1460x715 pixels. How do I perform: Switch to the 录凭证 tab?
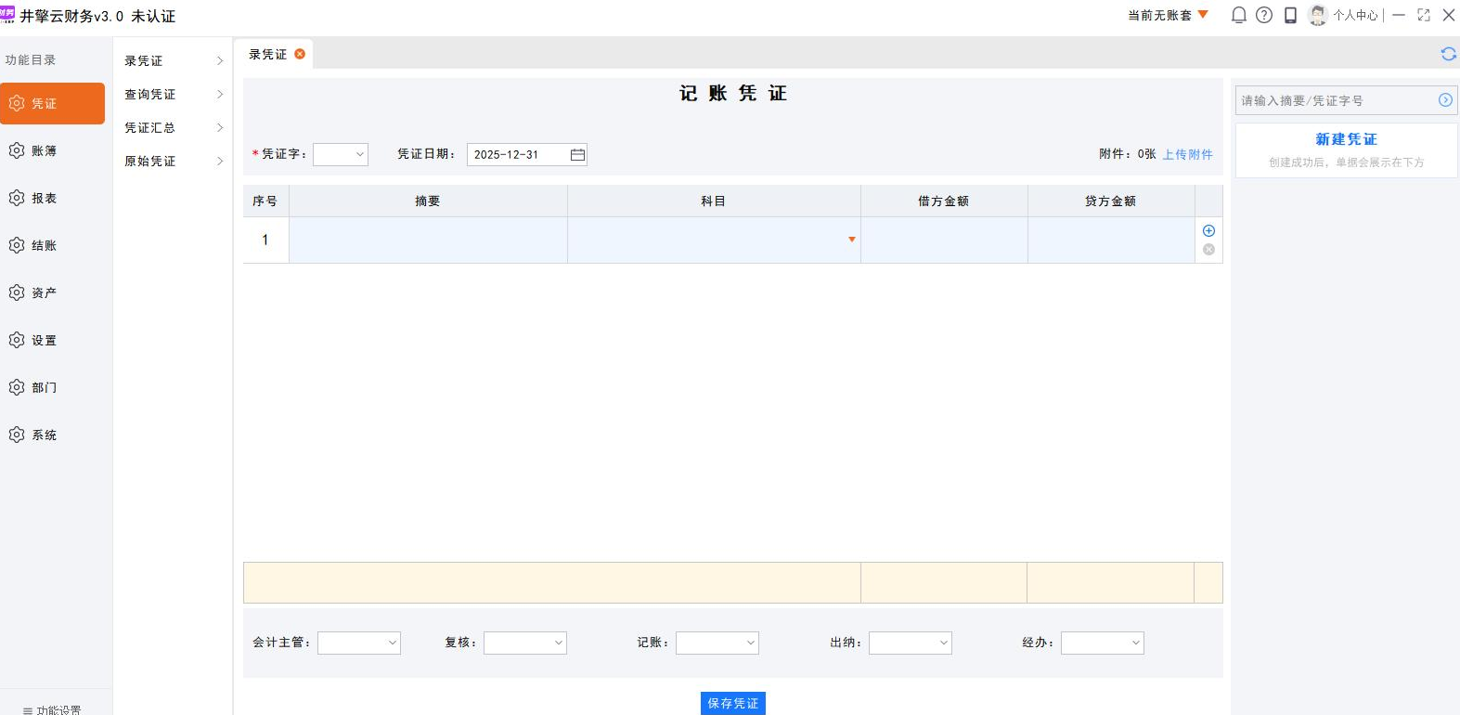click(x=267, y=54)
